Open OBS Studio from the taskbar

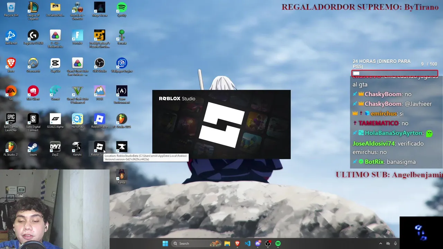click(x=268, y=243)
